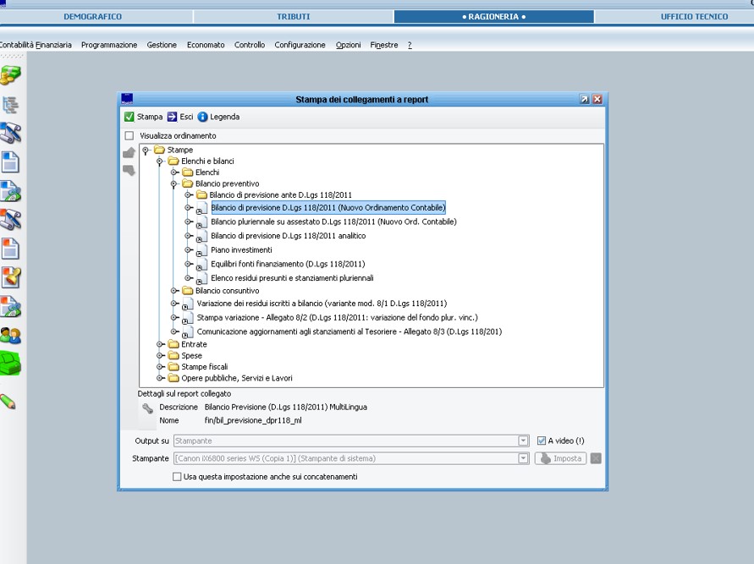Click the money coins sidebar icon
754x564 pixels.
(10, 75)
